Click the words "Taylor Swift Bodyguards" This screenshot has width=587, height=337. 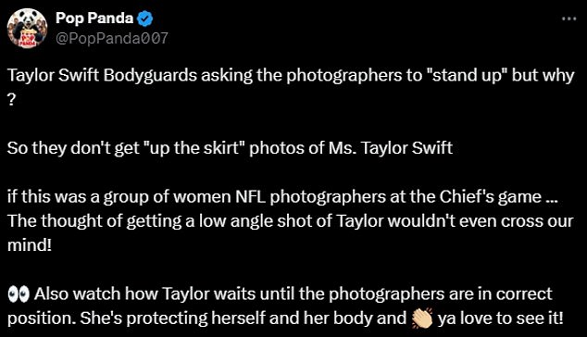(102, 76)
